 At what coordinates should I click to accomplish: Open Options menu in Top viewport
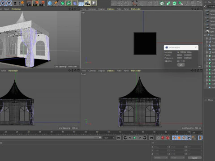tap(111, 9)
